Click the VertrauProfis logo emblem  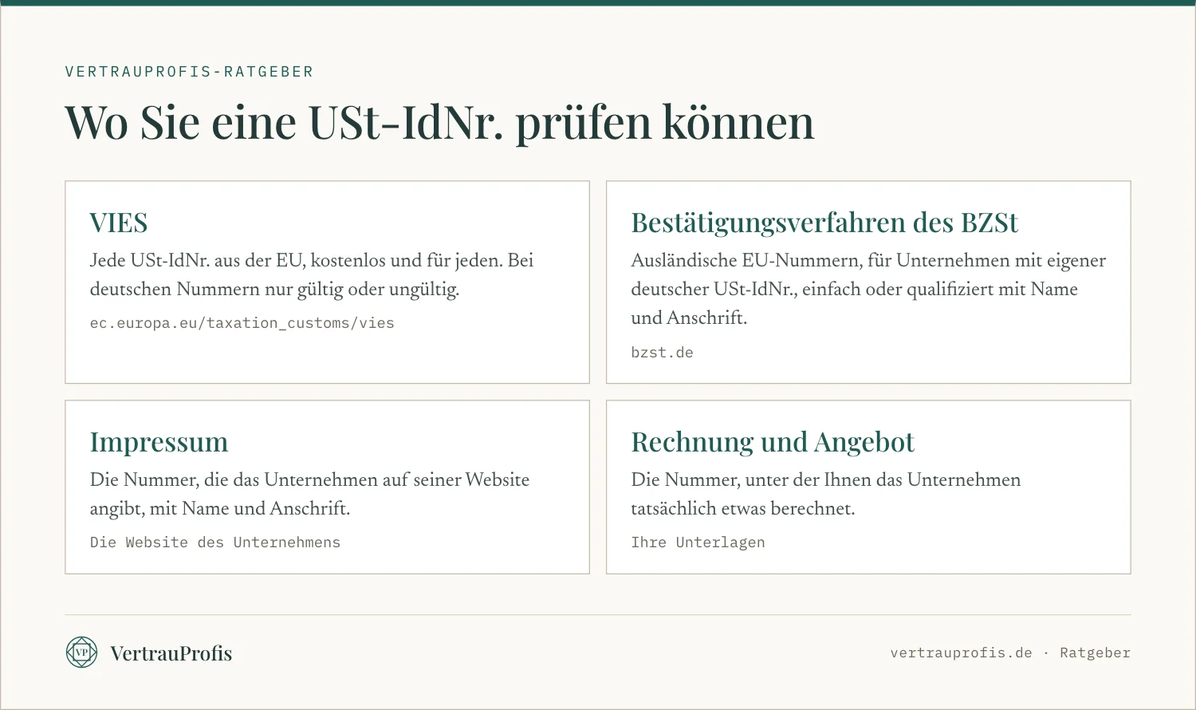pyautogui.click(x=81, y=653)
